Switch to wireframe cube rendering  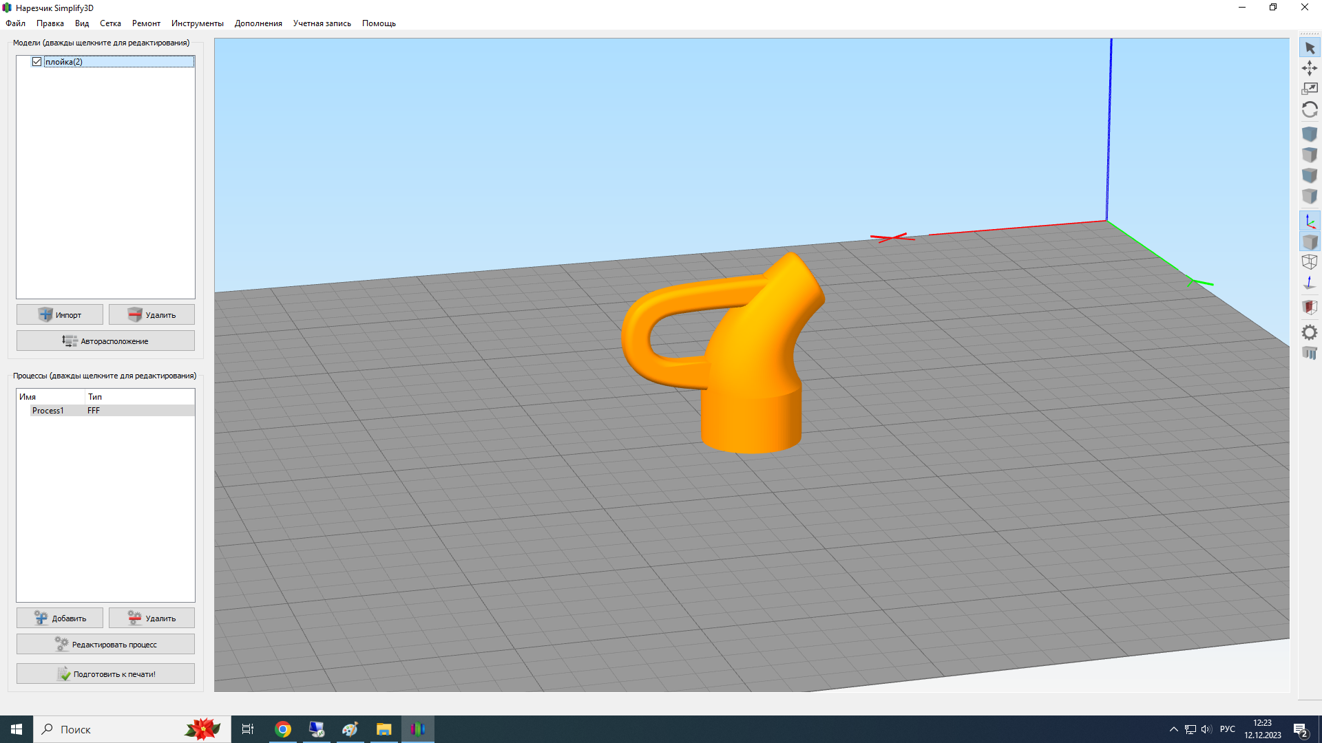coord(1310,262)
